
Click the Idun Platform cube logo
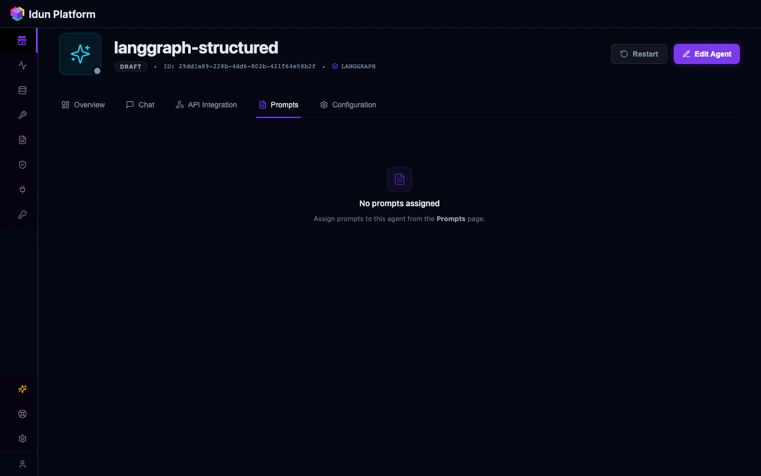[17, 13]
